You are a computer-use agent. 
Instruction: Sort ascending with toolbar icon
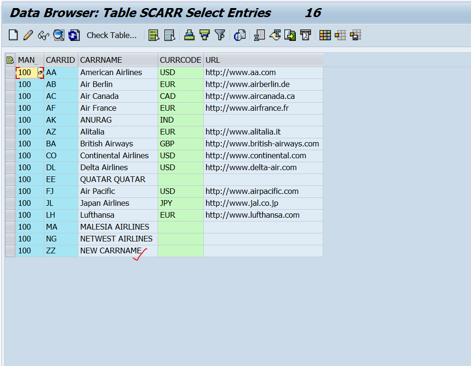coord(189,35)
